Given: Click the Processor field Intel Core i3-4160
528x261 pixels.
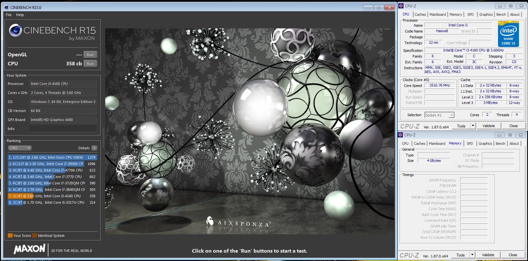Looking at the screenshot, I should point(63,84).
